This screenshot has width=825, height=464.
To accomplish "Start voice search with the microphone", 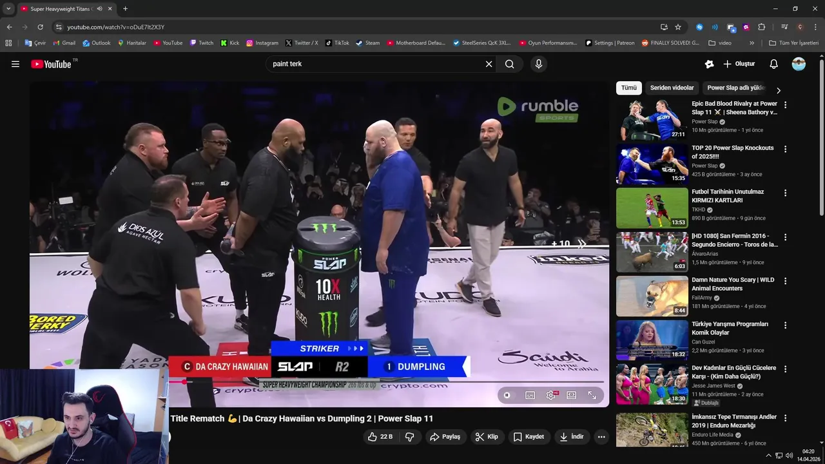I will [x=539, y=64].
